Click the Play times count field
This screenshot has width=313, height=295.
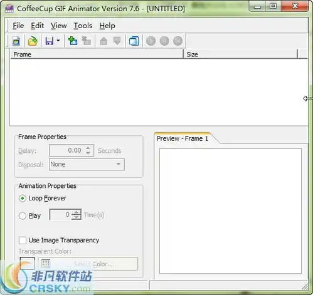pos(60,215)
